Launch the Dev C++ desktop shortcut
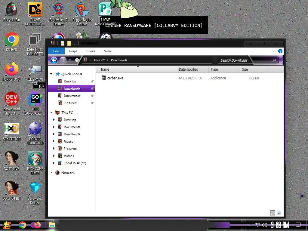The height and width of the screenshot is (231, 308). (x=11, y=103)
